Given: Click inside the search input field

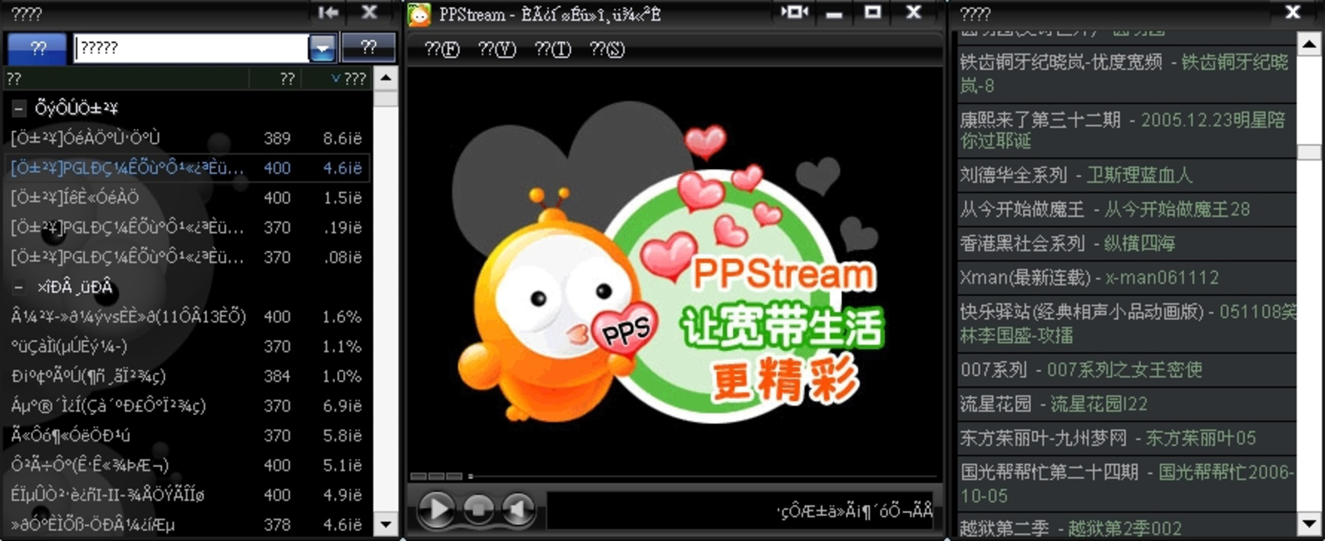Looking at the screenshot, I should [192, 48].
